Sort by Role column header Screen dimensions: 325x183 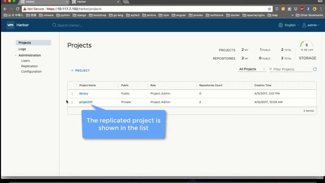(x=153, y=85)
